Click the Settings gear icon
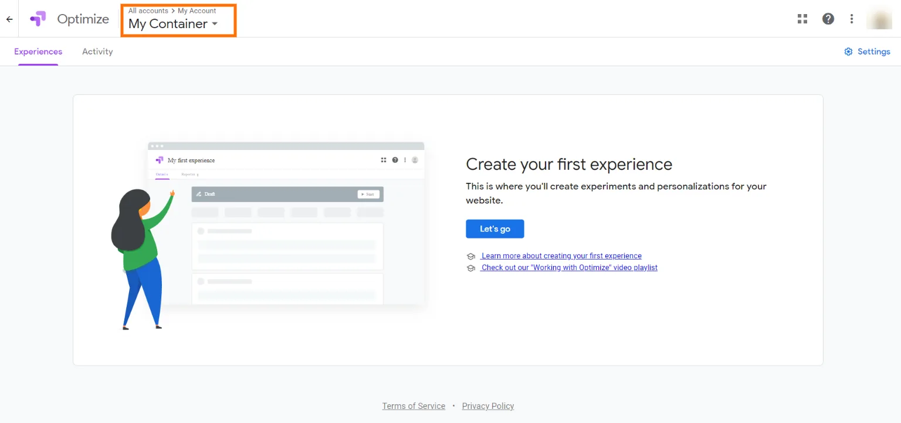 (x=848, y=52)
